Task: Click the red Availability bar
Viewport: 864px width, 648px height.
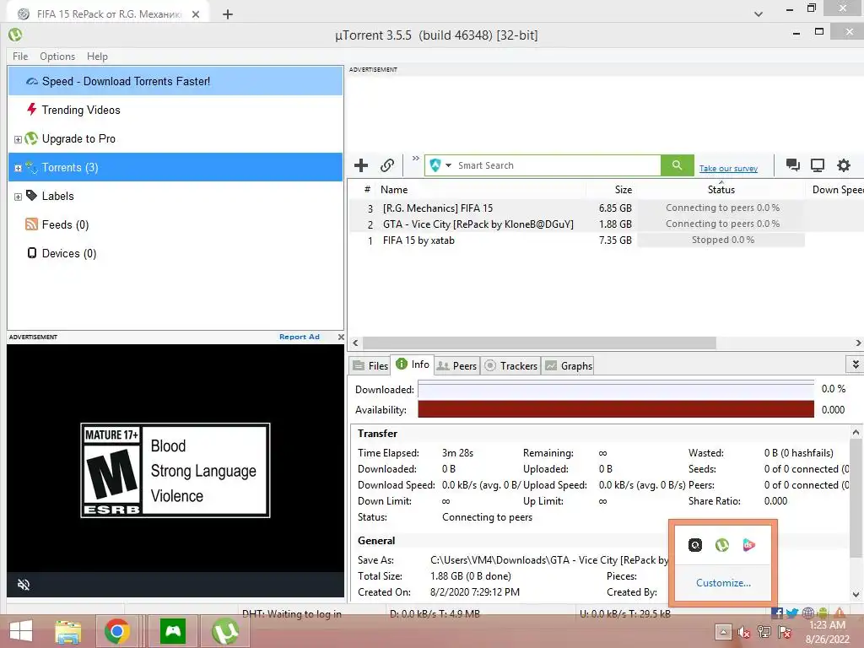Action: pyautogui.click(x=615, y=409)
